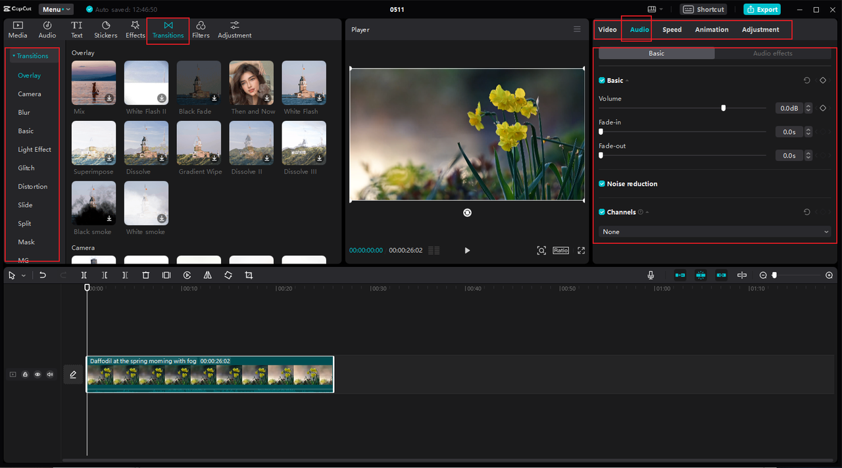Click the Freeze frame icon in timeline toolbar
Viewport: 842px width, 468px height.
point(166,275)
